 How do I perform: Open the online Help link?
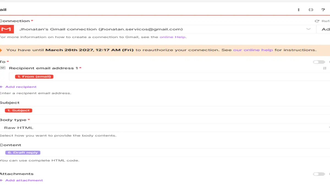coord(173,37)
